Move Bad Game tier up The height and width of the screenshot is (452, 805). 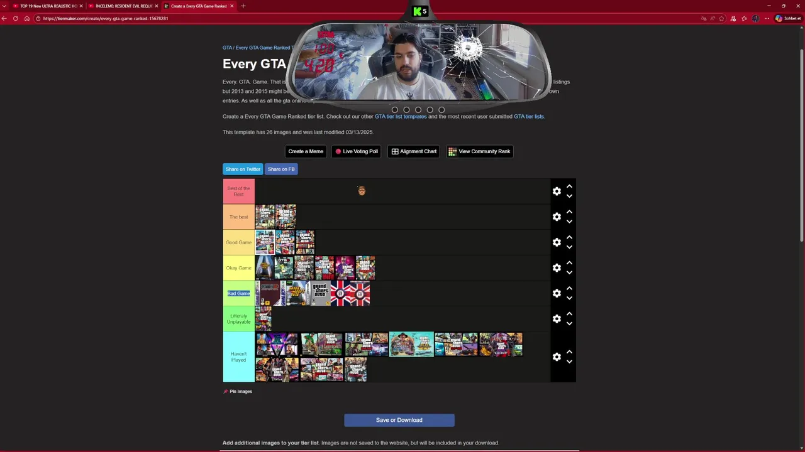[x=569, y=288]
